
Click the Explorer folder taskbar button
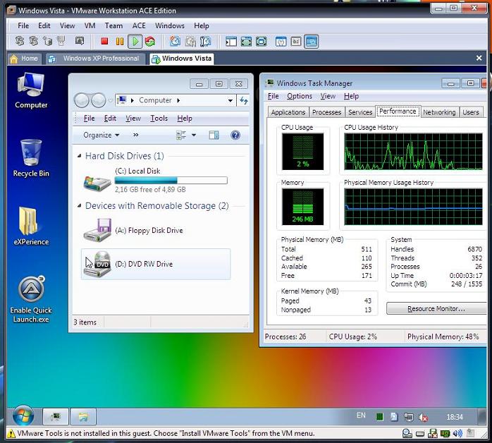click(83, 417)
